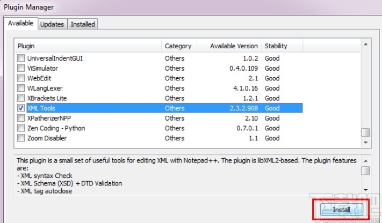Uncheck the XML Tools checkbox
Screen dimensions: 382x223
(x=21, y=108)
